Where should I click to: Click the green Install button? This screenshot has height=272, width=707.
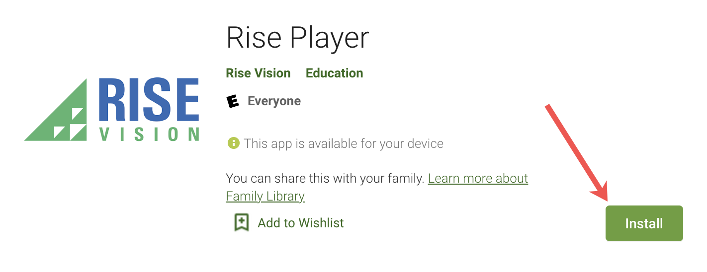644,223
